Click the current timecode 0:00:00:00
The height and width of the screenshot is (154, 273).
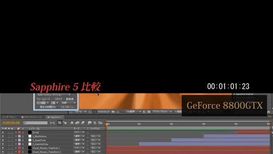(x=11, y=123)
